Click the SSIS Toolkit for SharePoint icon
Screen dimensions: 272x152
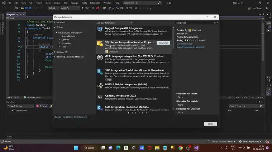[100, 71]
